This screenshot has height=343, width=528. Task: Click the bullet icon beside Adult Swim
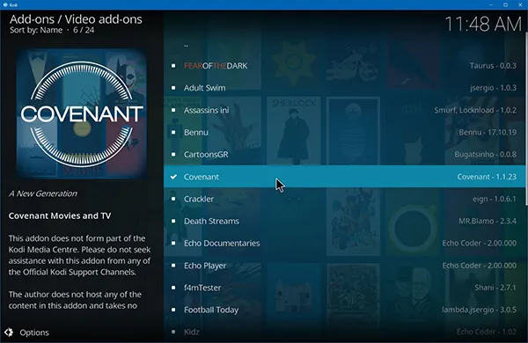coord(173,88)
